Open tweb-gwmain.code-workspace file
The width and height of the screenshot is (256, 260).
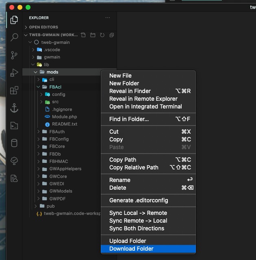[x=62, y=214]
